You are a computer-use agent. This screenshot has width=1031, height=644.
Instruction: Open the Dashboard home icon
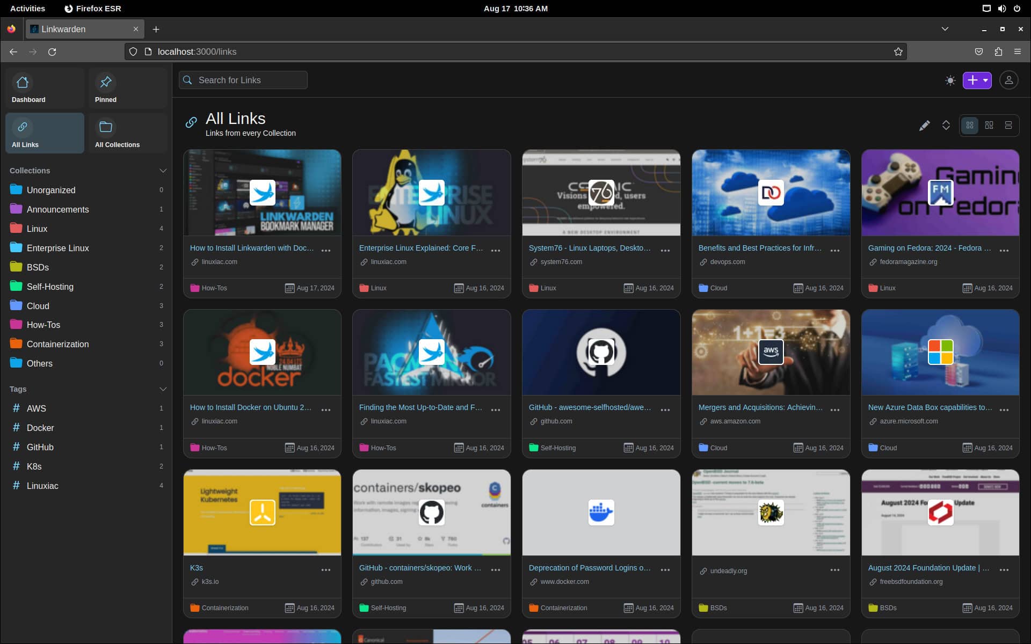pos(23,83)
